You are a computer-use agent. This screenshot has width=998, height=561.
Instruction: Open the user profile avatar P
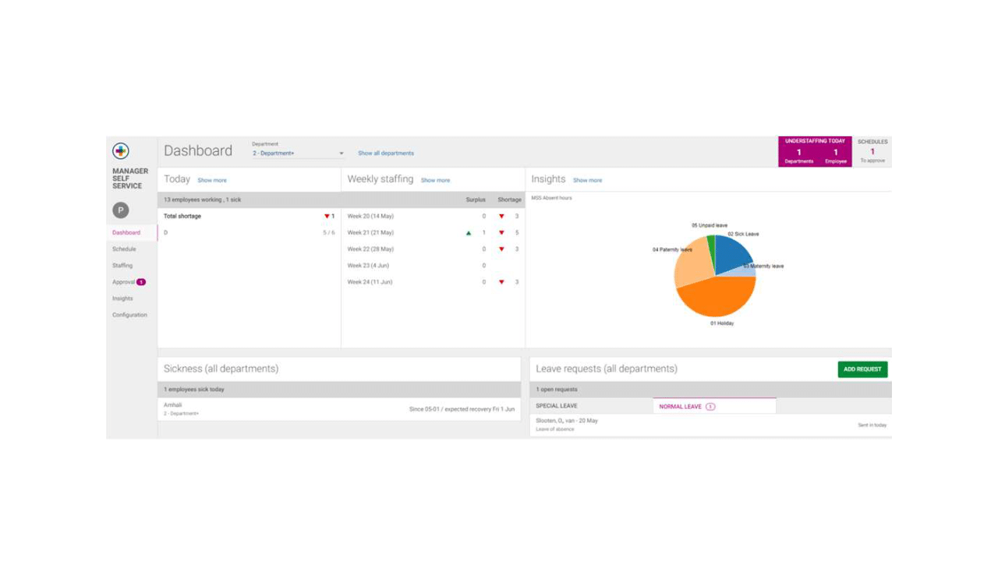click(120, 210)
